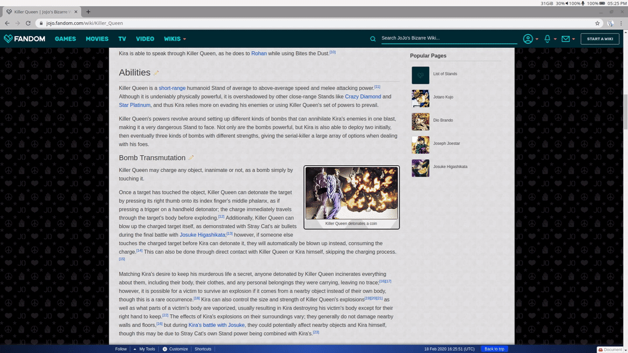Expand the messages dropdown arrow
Screen dimensions: 628x353
tap(573, 39)
